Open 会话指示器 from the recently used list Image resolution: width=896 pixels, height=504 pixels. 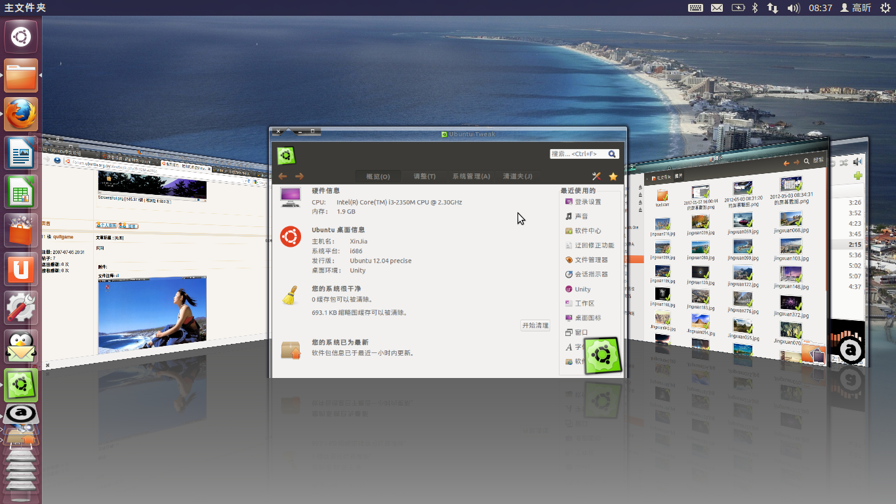pos(588,274)
